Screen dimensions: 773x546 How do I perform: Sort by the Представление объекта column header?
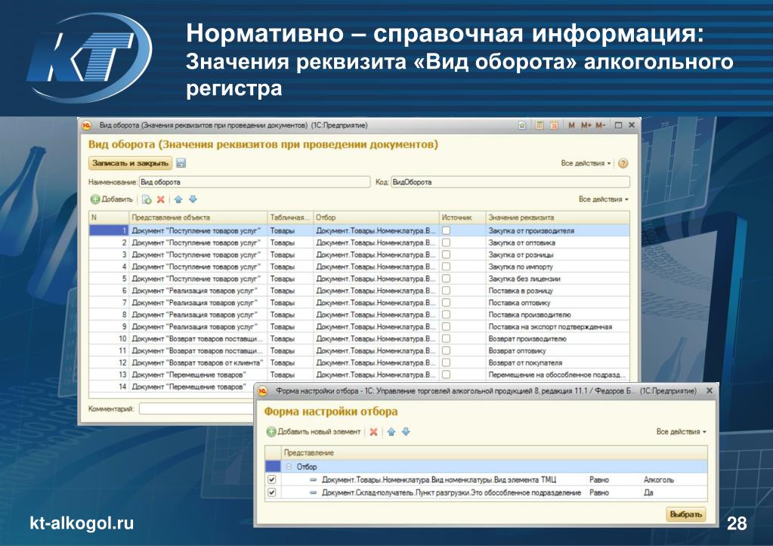[x=198, y=217]
